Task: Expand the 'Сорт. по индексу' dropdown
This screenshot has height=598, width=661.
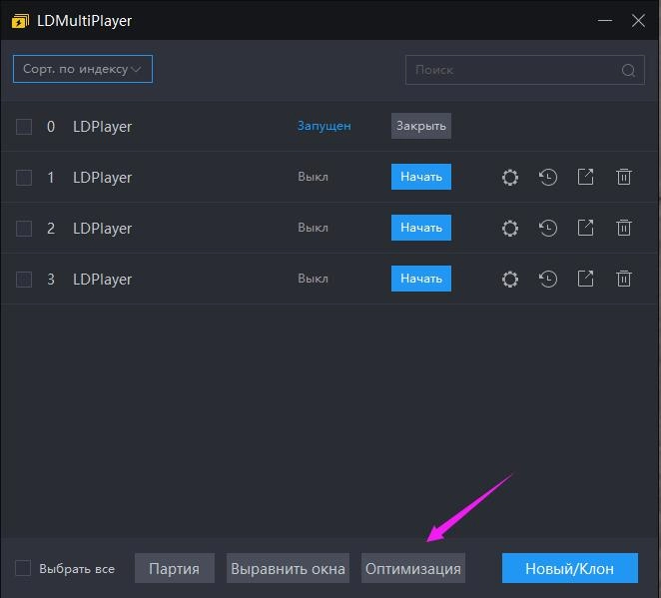Action: (83, 69)
